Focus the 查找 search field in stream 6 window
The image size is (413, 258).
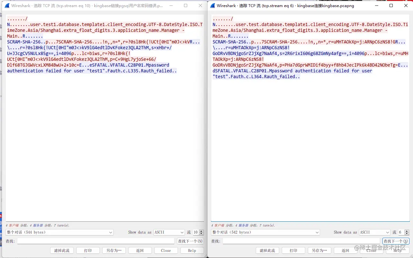(301, 241)
